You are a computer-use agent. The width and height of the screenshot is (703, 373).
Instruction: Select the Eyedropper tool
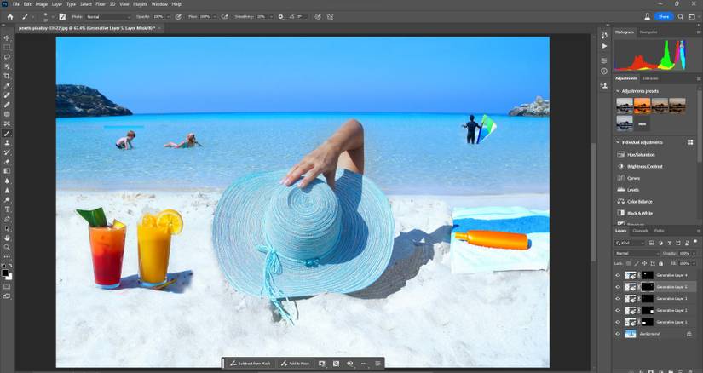pyautogui.click(x=7, y=86)
